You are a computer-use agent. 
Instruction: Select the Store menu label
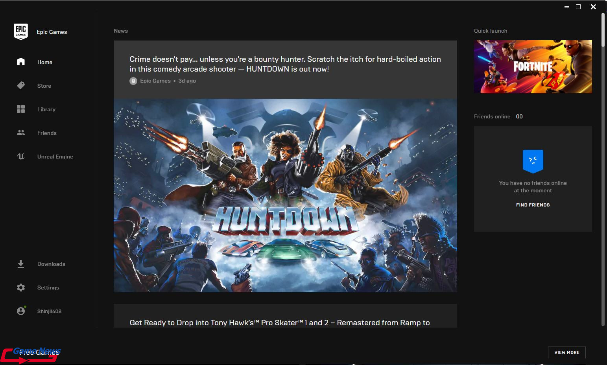click(44, 86)
